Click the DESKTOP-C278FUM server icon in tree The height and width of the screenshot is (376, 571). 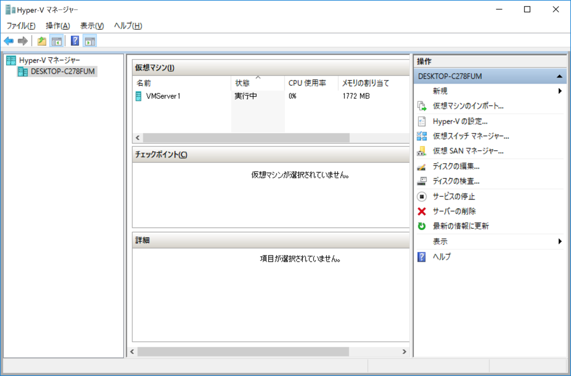(23, 72)
